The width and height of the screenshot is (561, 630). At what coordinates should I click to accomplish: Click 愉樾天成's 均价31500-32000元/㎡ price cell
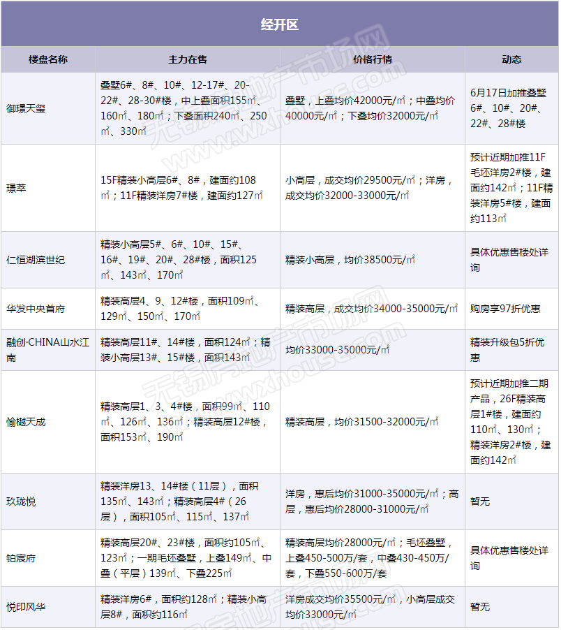point(362,422)
